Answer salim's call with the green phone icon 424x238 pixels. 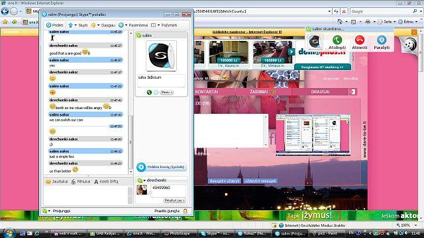(337, 40)
